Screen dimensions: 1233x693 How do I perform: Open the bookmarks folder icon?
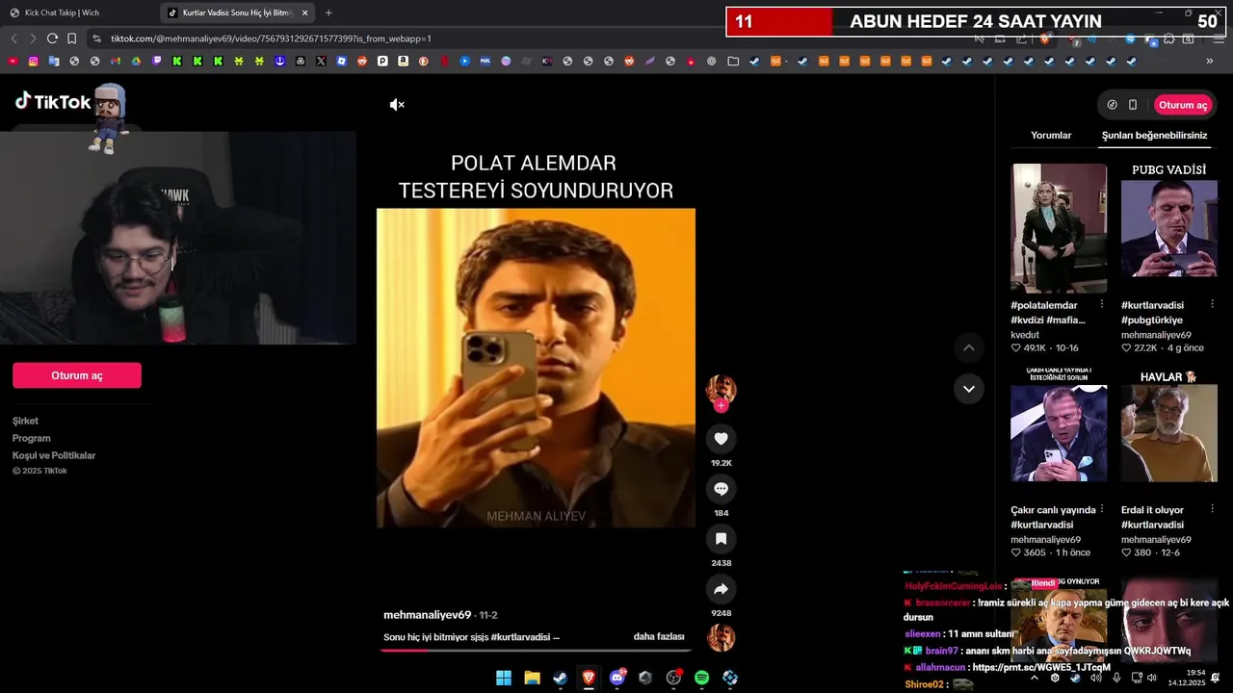[x=733, y=61]
